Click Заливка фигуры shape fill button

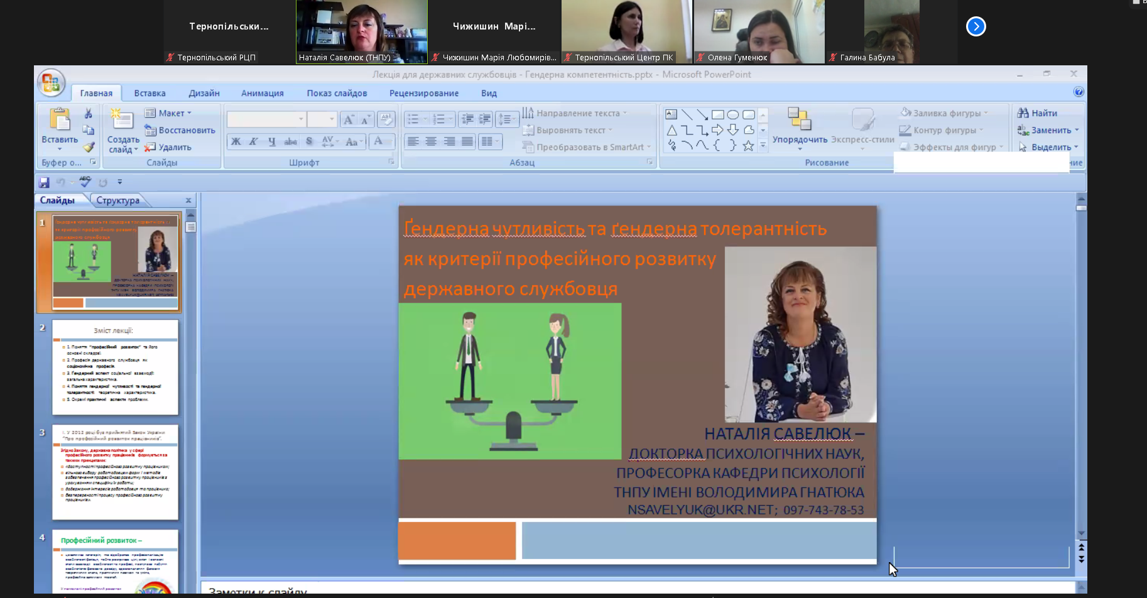943,113
